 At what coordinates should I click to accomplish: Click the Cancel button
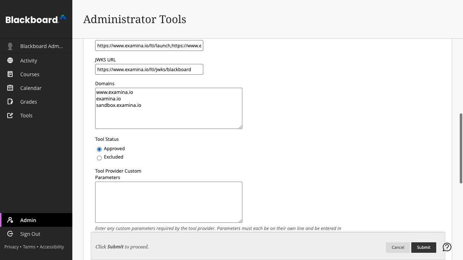[x=398, y=247]
